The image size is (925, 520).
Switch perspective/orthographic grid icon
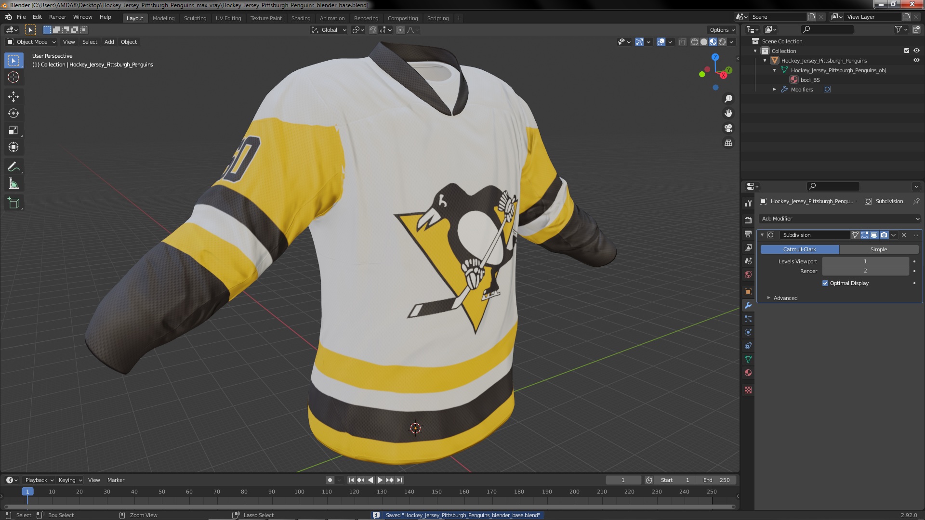click(728, 143)
